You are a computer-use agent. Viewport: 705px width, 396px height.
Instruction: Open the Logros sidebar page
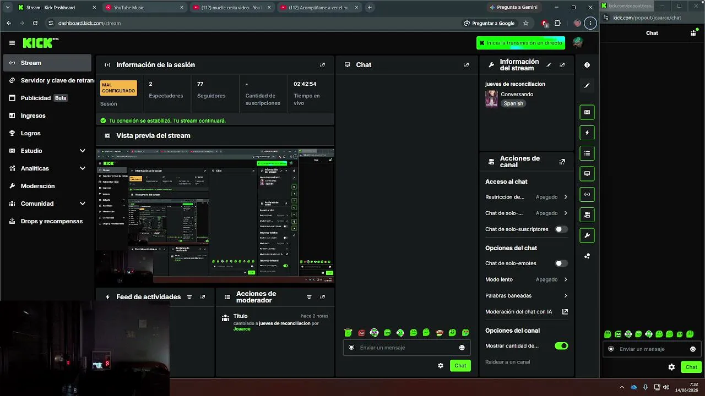pyautogui.click(x=47, y=133)
